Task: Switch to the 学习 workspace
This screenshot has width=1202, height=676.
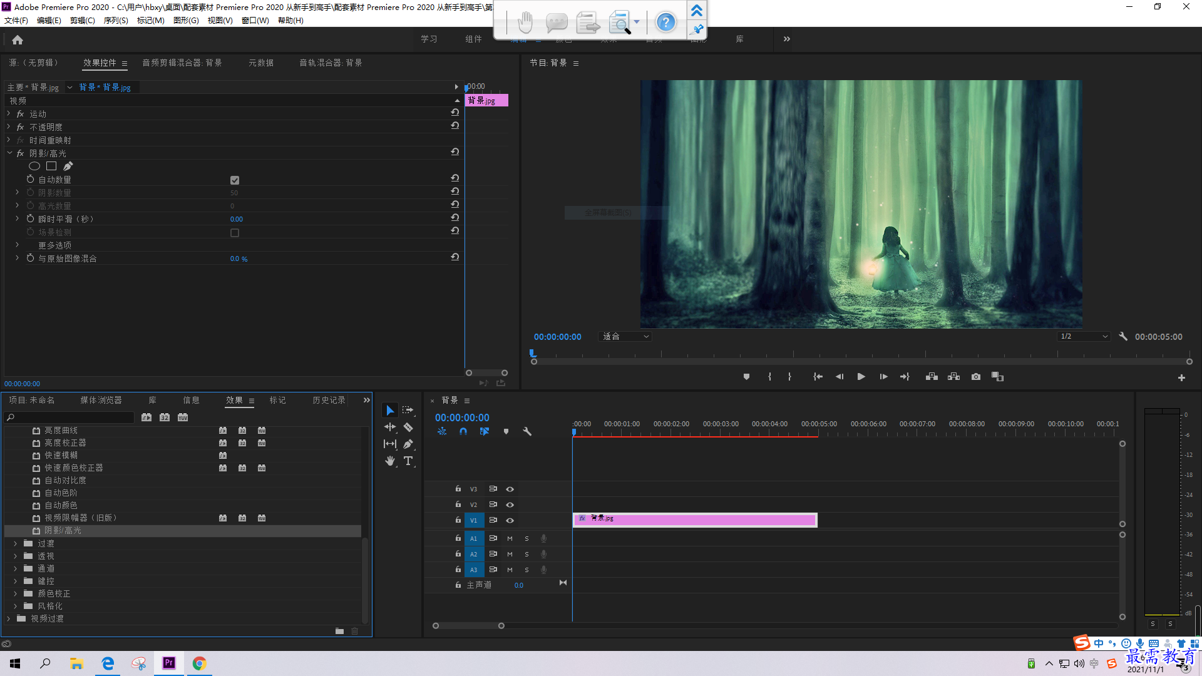Action: click(x=429, y=39)
